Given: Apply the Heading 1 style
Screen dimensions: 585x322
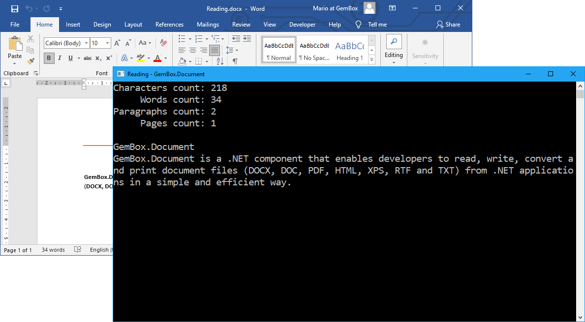Looking at the screenshot, I should (349, 49).
